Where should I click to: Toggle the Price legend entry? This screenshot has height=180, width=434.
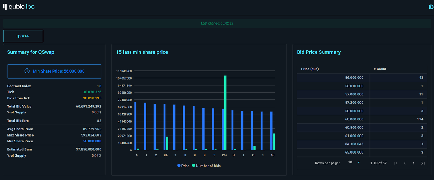point(184,166)
